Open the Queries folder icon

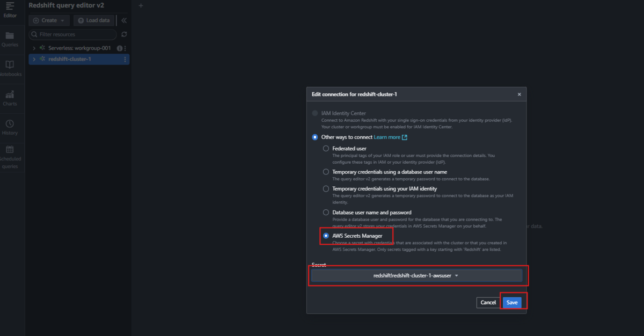click(x=10, y=36)
